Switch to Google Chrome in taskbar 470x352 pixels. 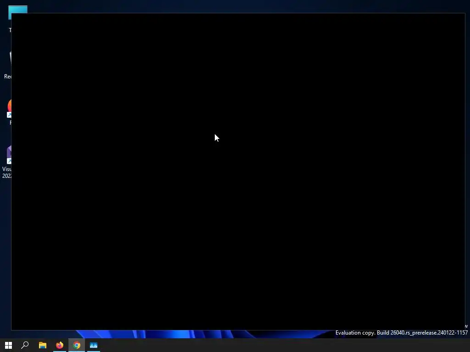click(77, 345)
